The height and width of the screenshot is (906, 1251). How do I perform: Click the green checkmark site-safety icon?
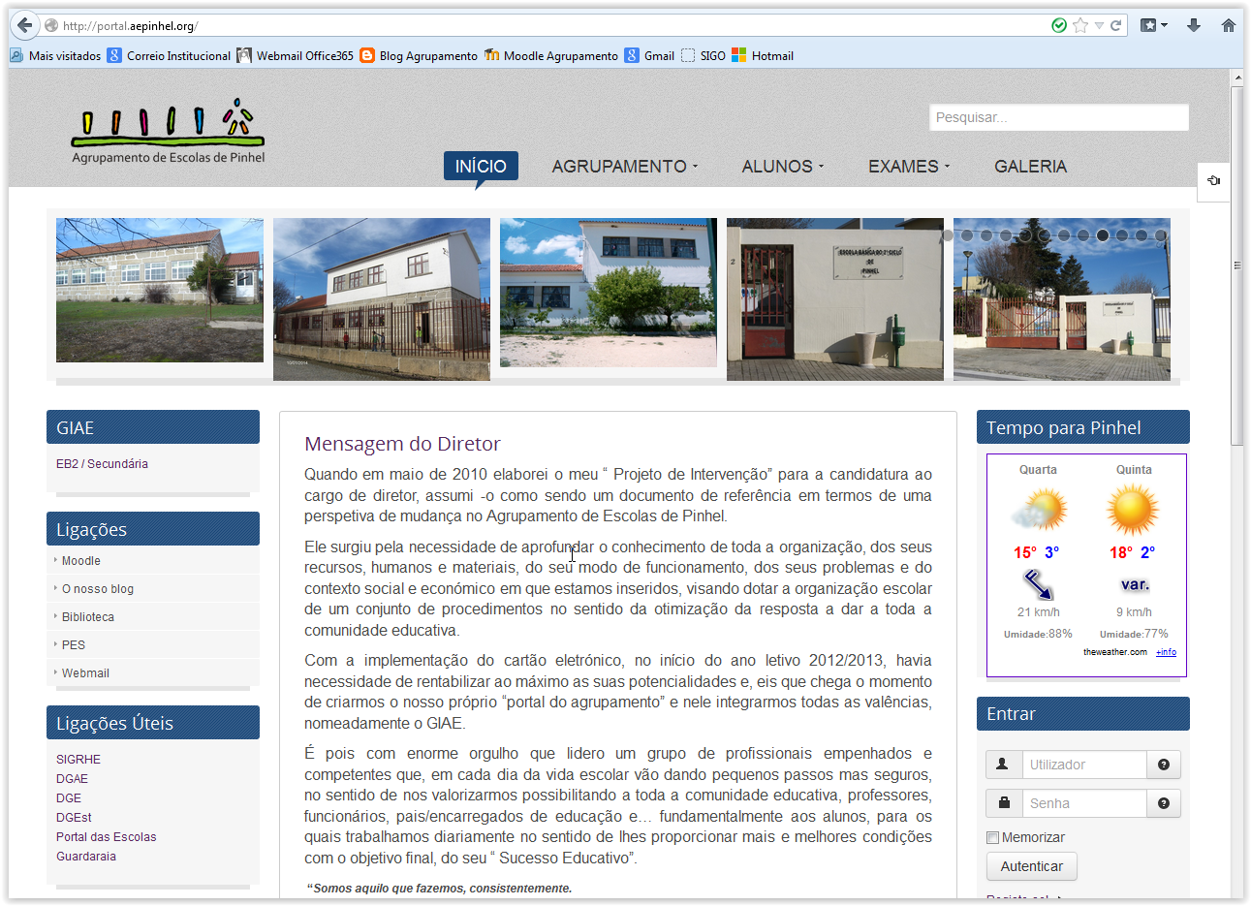[x=1059, y=25]
